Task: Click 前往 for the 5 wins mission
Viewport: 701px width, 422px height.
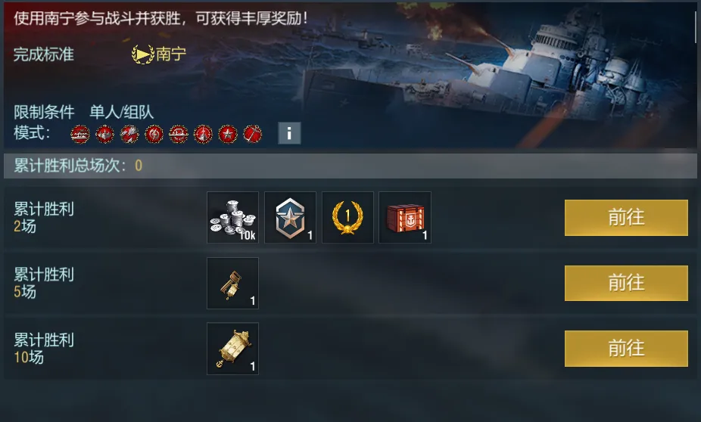Action: [x=626, y=283]
